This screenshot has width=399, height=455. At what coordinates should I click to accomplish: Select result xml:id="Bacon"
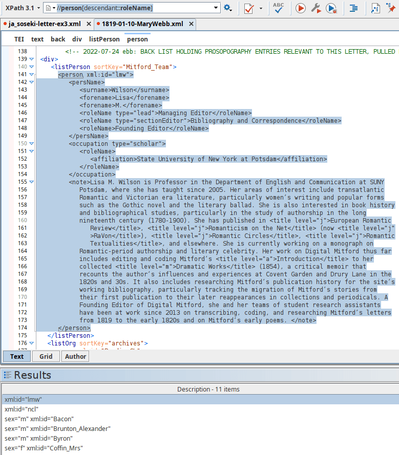tap(200, 419)
